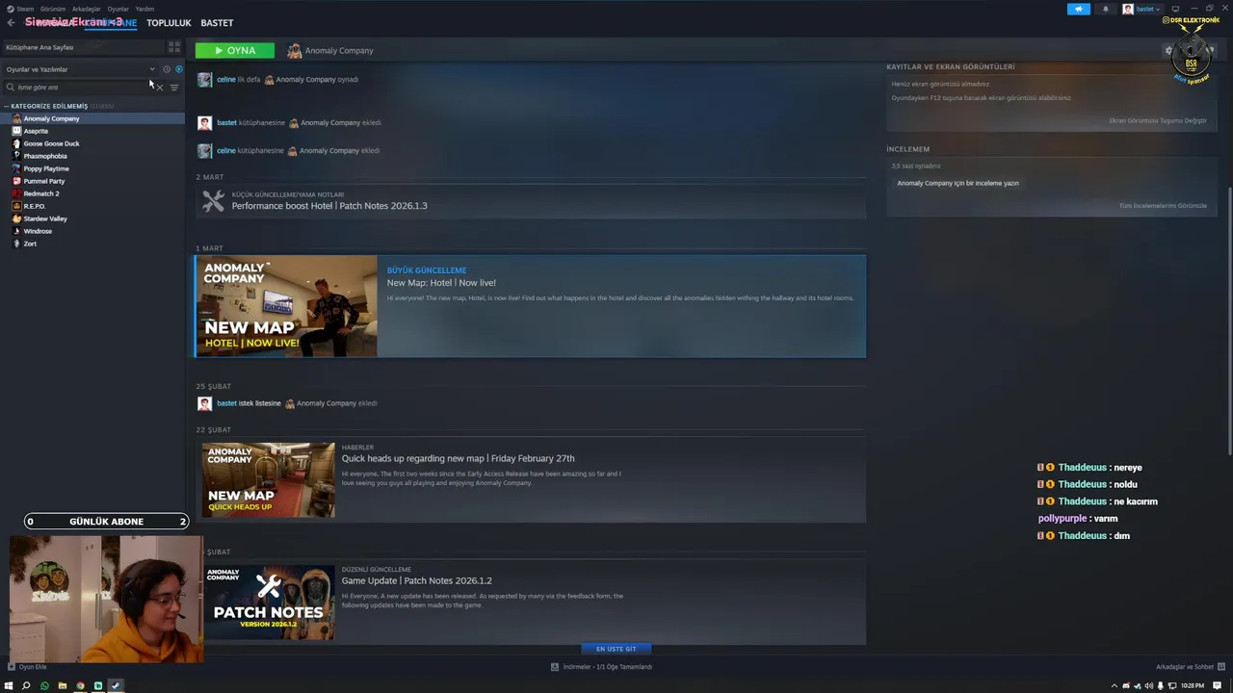Select Stardew Valley in the library list
The image size is (1233, 693).
92,218
